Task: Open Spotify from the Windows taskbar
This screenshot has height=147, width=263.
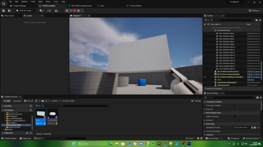Action: point(153,144)
